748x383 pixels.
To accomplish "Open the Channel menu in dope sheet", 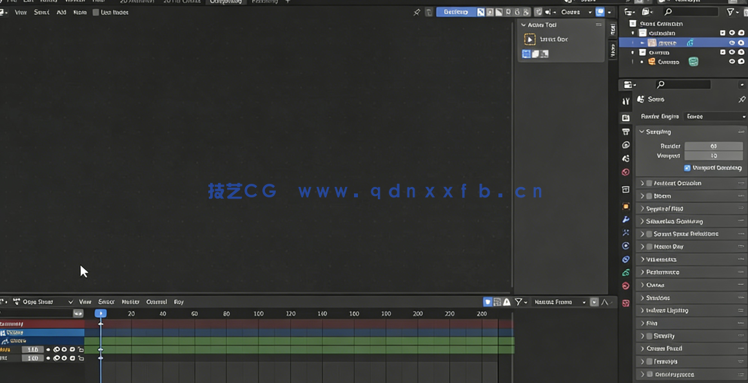I will [x=157, y=302].
